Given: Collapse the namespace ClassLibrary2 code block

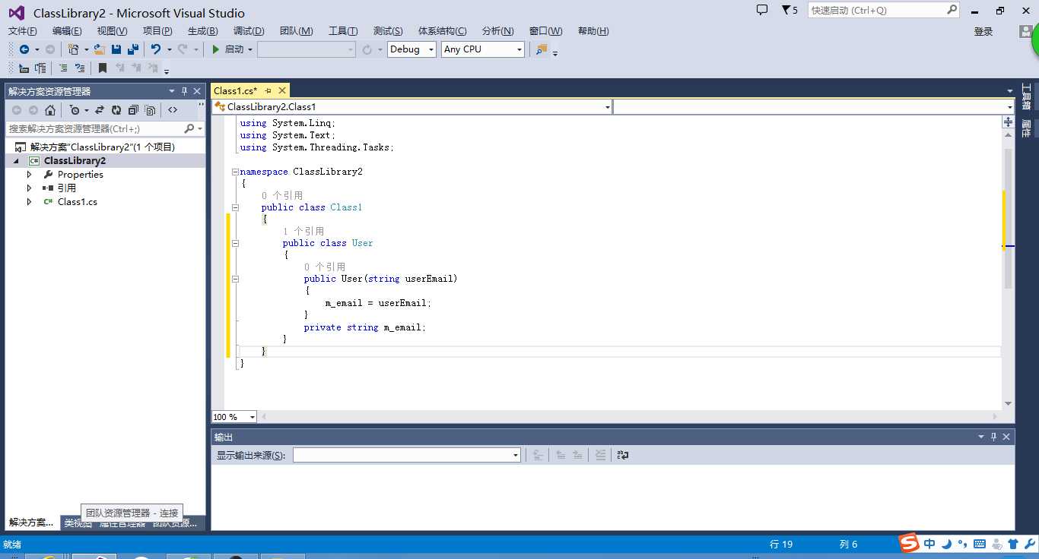Looking at the screenshot, I should tap(235, 172).
